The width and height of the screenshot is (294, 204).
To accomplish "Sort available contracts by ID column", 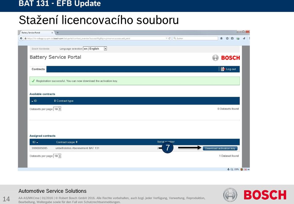I will tap(34, 101).
